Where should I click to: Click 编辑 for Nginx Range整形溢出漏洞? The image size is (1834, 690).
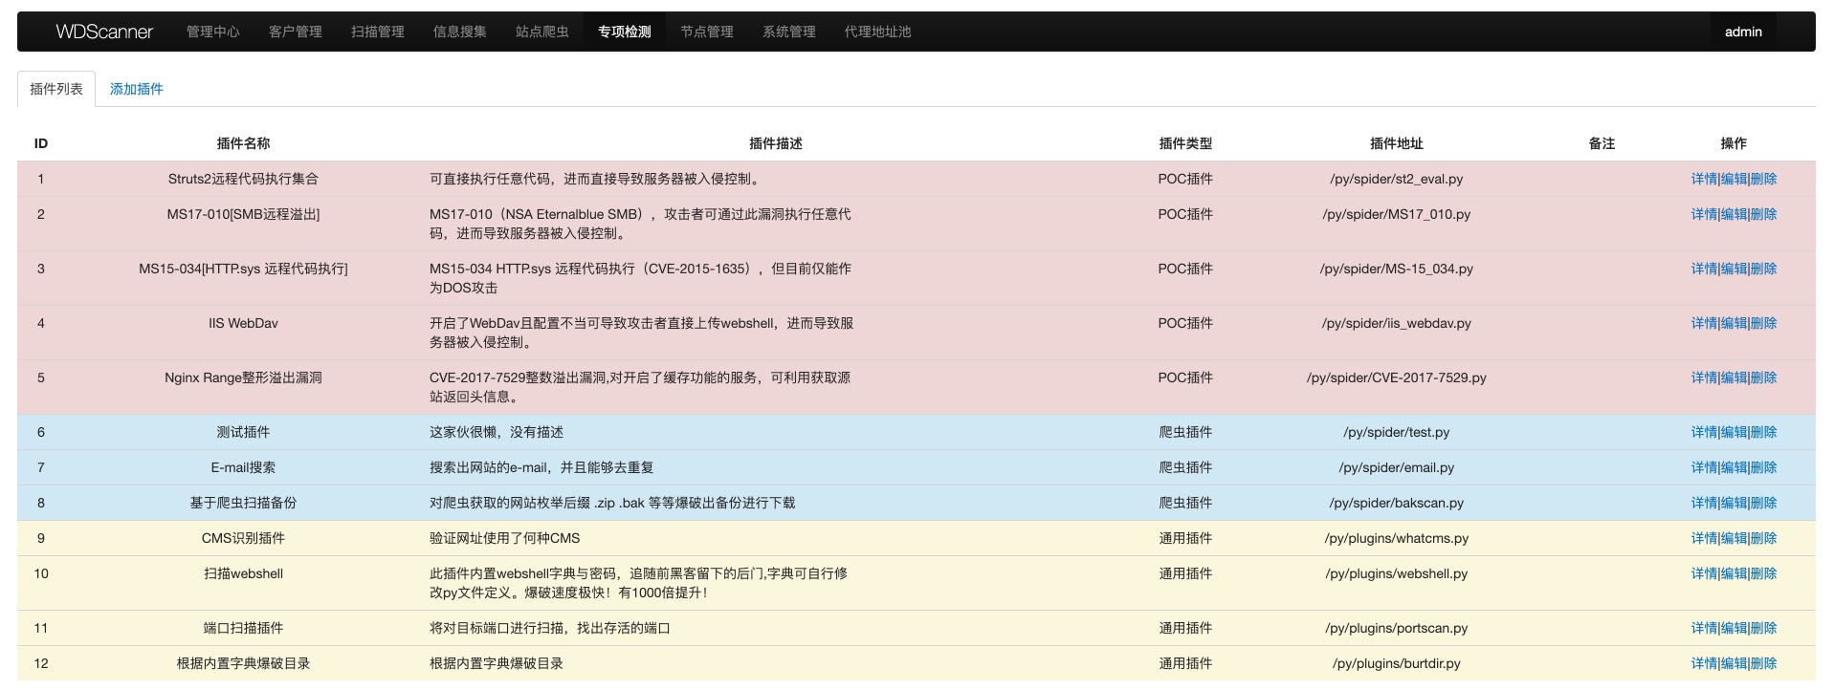pyautogui.click(x=1734, y=377)
